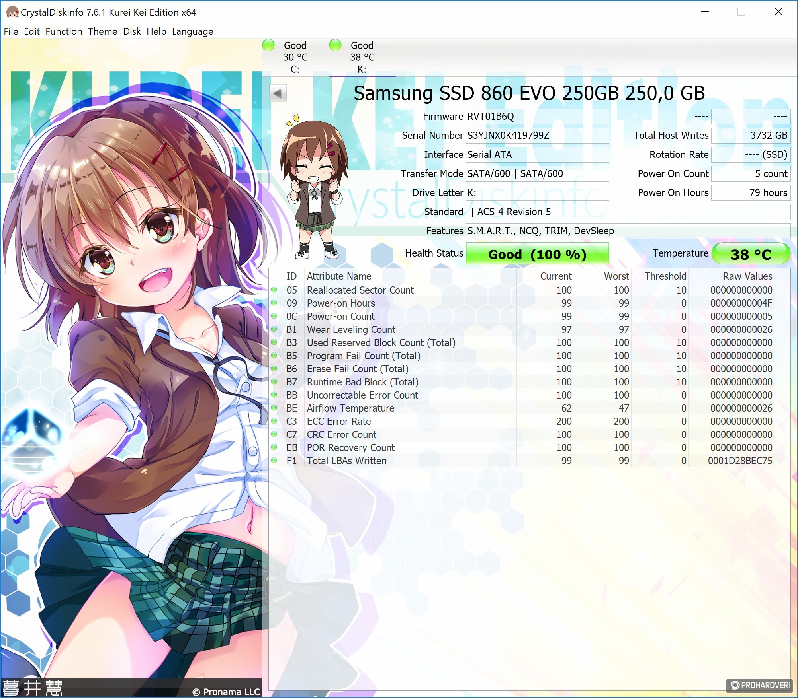This screenshot has width=798, height=698.
Task: Select drive K: green status indicator
Action: (336, 45)
